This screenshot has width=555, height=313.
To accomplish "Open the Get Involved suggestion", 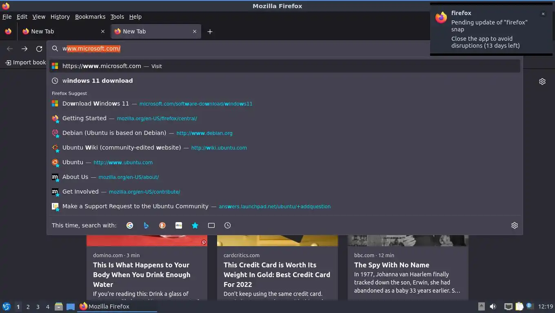I will coord(285,192).
